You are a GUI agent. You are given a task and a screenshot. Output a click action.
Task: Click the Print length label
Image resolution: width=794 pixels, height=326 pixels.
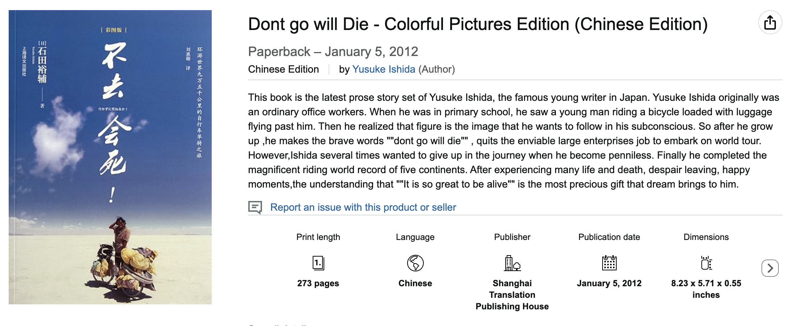point(318,237)
